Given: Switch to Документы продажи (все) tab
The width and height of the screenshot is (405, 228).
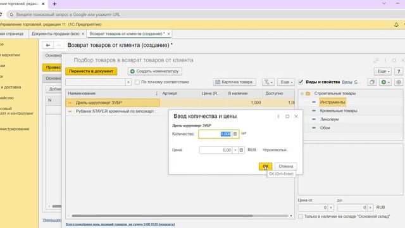Looking at the screenshot, I should 55,34.
